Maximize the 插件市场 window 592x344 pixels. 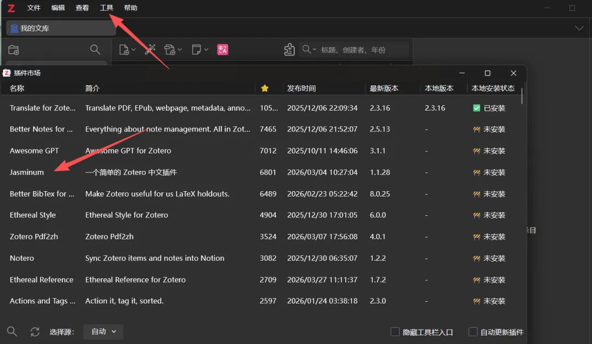point(487,73)
